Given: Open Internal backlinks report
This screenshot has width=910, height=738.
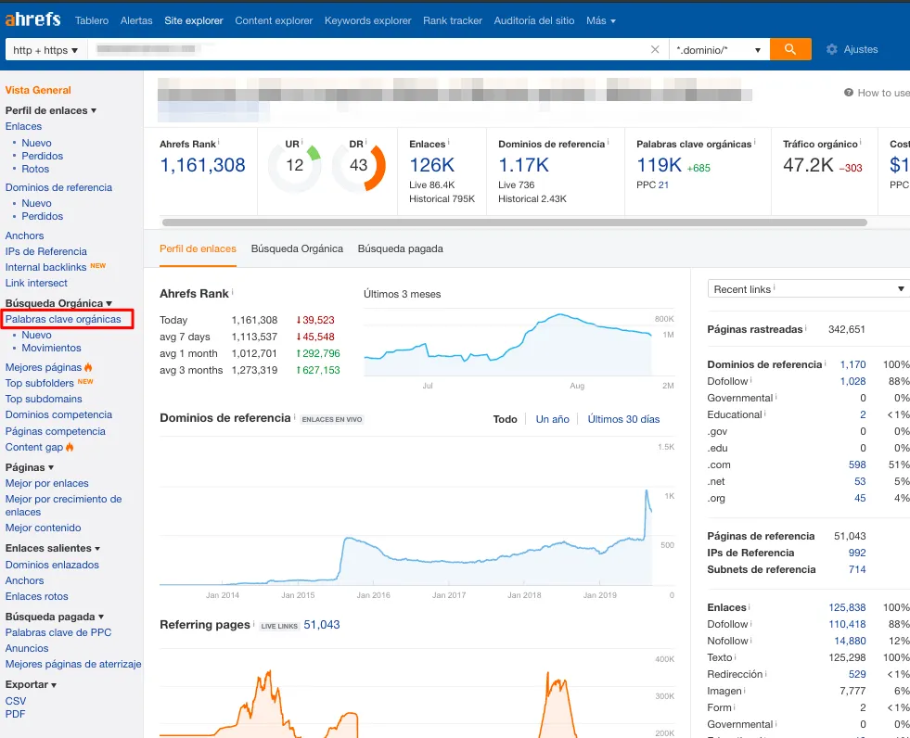Looking at the screenshot, I should coord(45,267).
